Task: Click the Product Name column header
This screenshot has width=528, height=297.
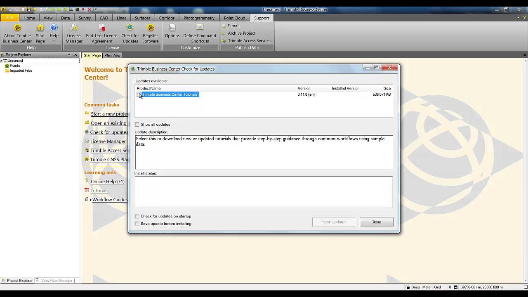Action: 148,88
